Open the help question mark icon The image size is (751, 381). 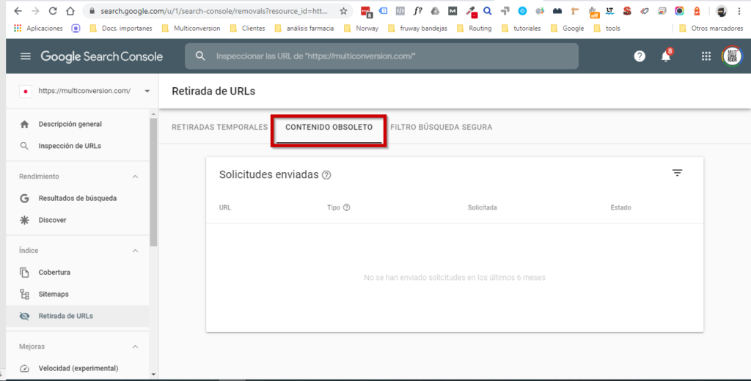pyautogui.click(x=640, y=56)
